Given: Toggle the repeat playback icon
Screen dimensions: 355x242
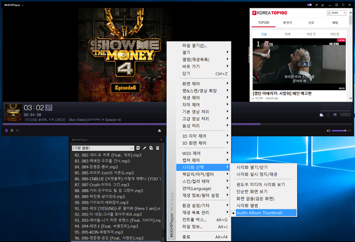Looking at the screenshot, I should (328, 115).
